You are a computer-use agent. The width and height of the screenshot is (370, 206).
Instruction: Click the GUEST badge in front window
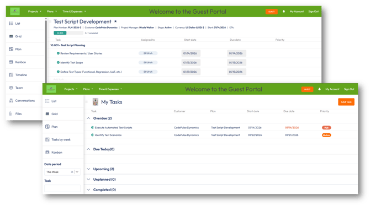[x=307, y=89]
